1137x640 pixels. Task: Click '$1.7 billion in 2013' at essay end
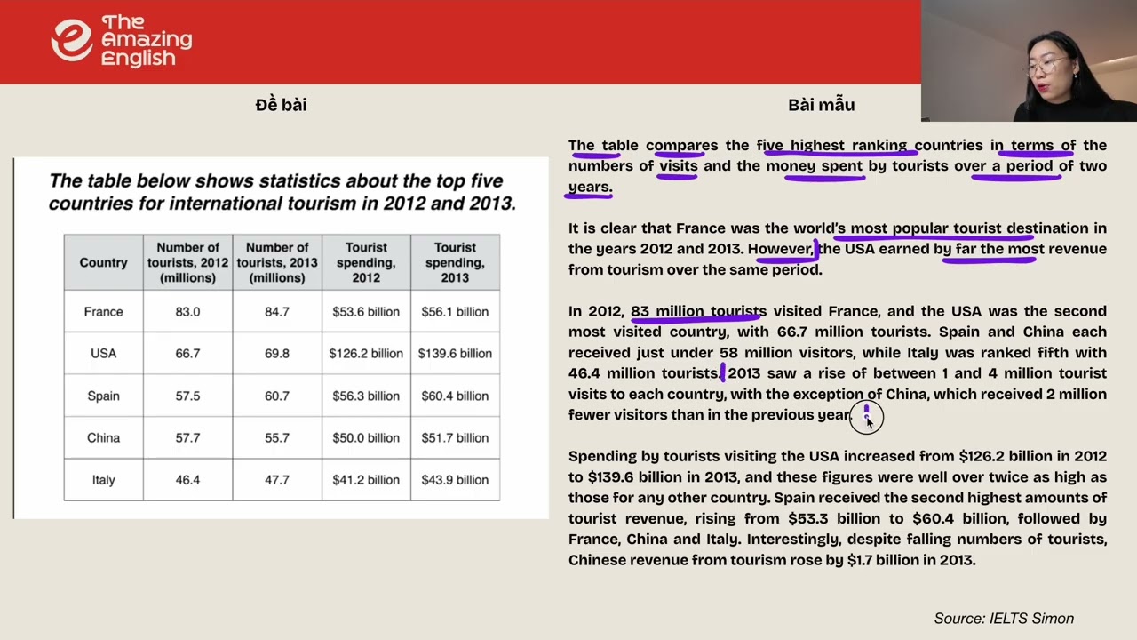pyautogui.click(x=910, y=560)
